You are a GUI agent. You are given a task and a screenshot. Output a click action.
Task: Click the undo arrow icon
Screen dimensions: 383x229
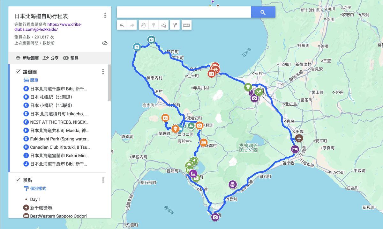coord(122,25)
